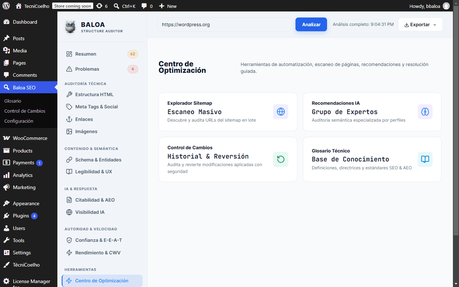Open the Exportar dropdown
The image size is (459, 287).
pyautogui.click(x=420, y=24)
